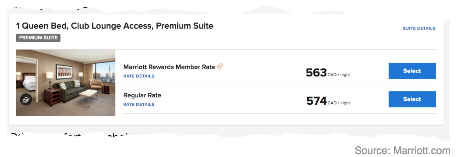View RATE DETAILS under Marriott Rewards Member Rate
The height and width of the screenshot is (157, 458).
coord(139,76)
